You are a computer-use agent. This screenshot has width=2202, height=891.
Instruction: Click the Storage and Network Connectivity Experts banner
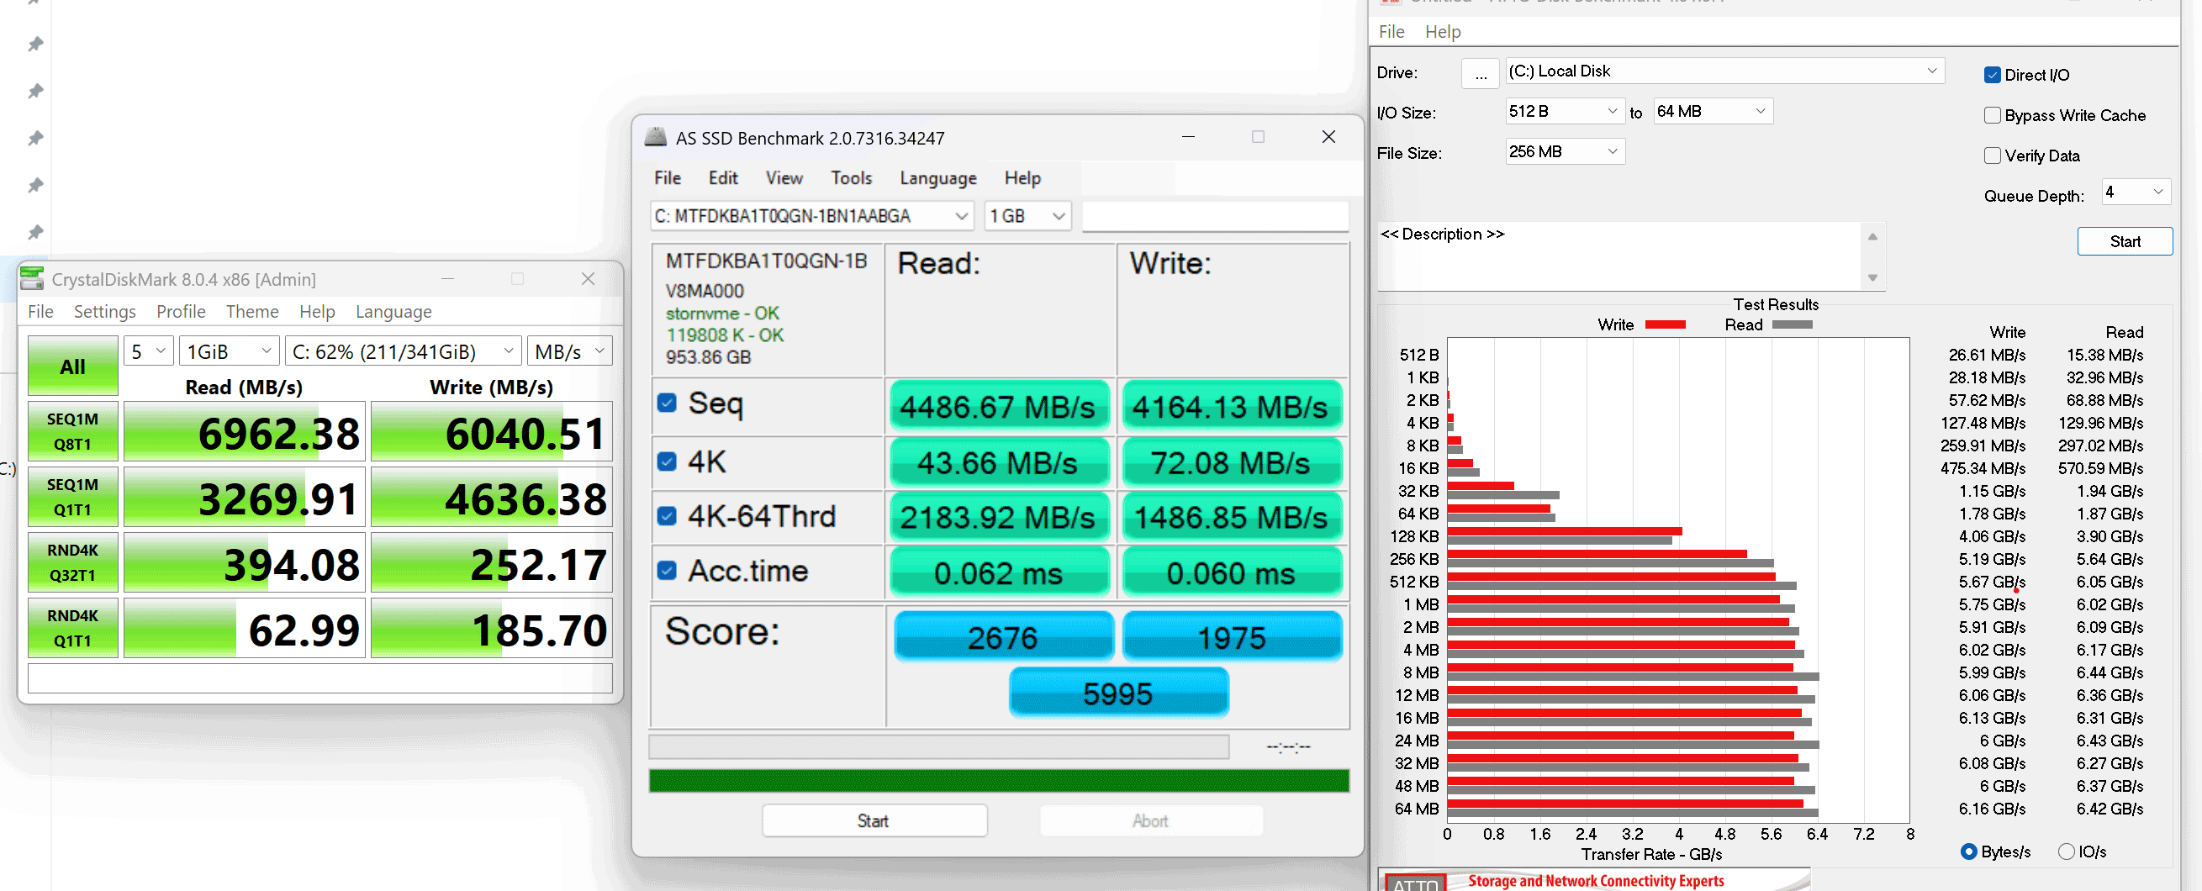(1595, 881)
